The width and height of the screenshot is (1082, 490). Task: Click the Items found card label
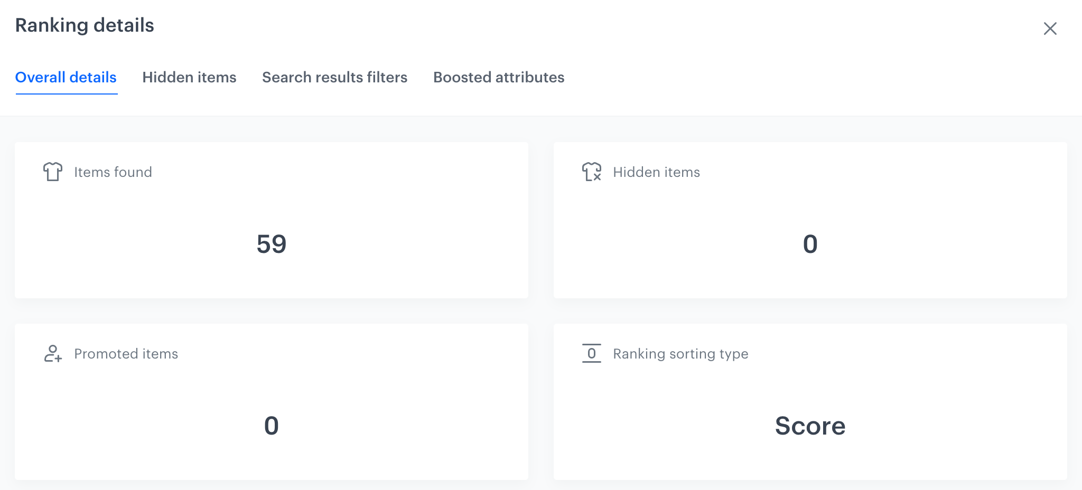(113, 172)
